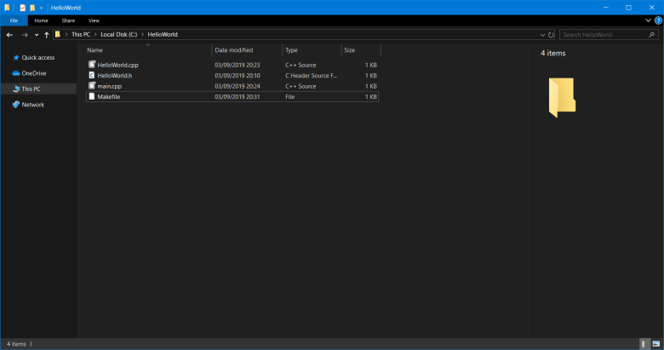Open the File menu

click(x=14, y=20)
